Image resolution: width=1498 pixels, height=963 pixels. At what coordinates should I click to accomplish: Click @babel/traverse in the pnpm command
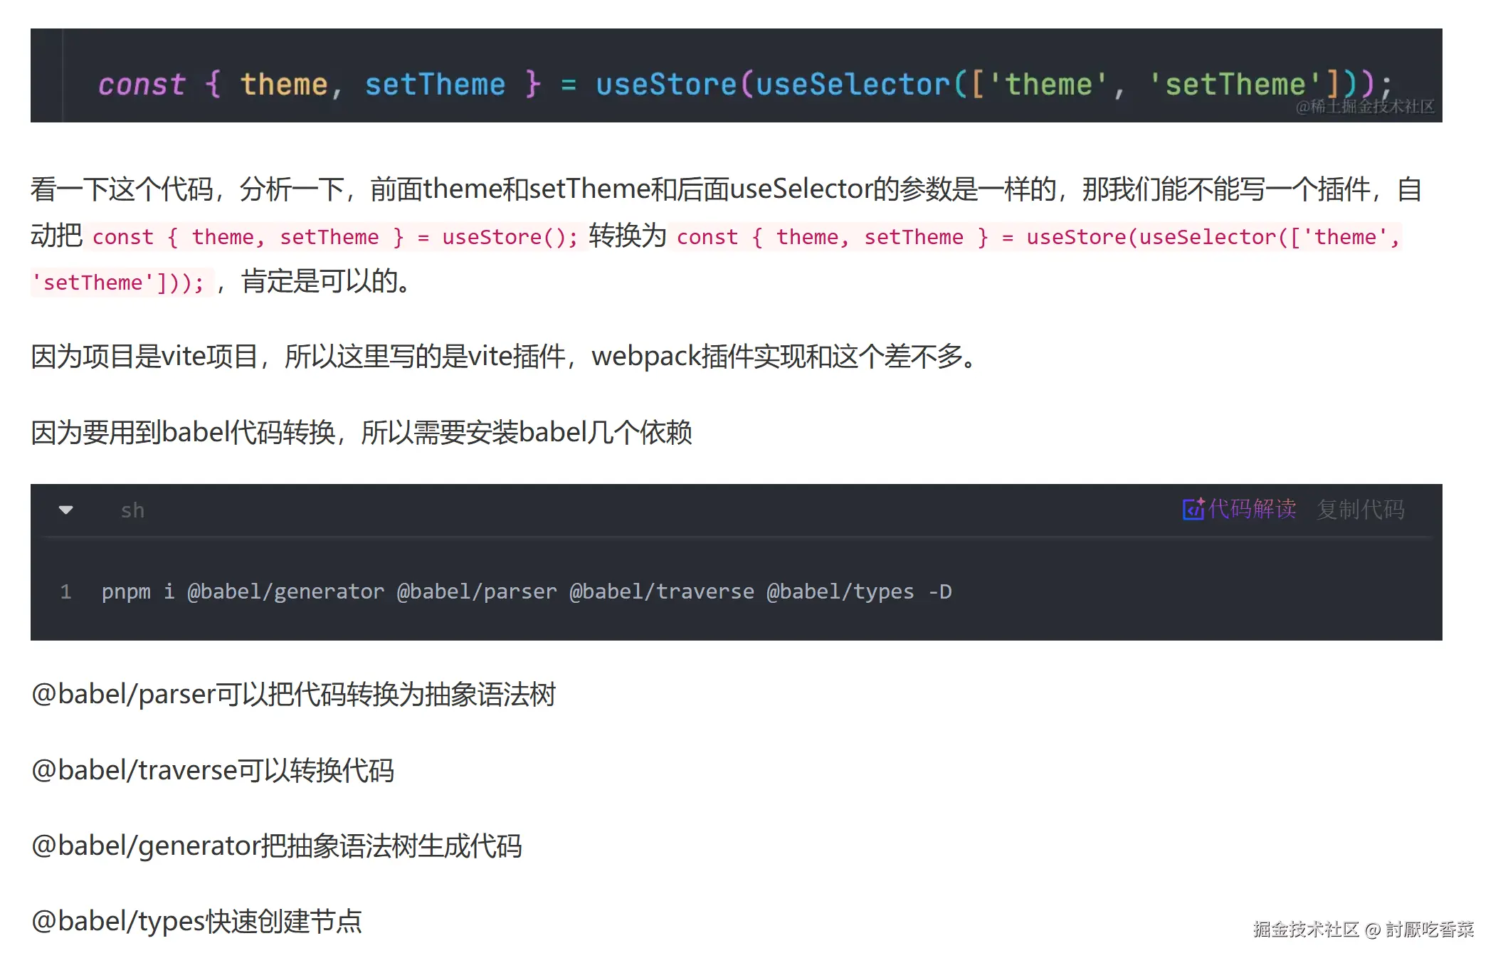661,591
